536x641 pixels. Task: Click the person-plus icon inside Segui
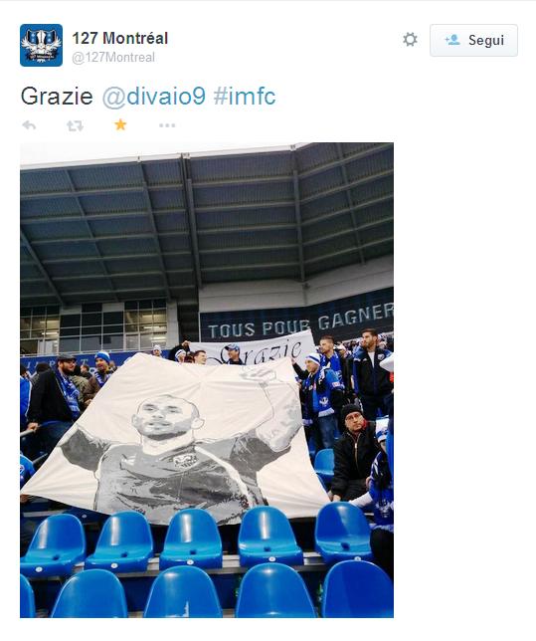(452, 40)
